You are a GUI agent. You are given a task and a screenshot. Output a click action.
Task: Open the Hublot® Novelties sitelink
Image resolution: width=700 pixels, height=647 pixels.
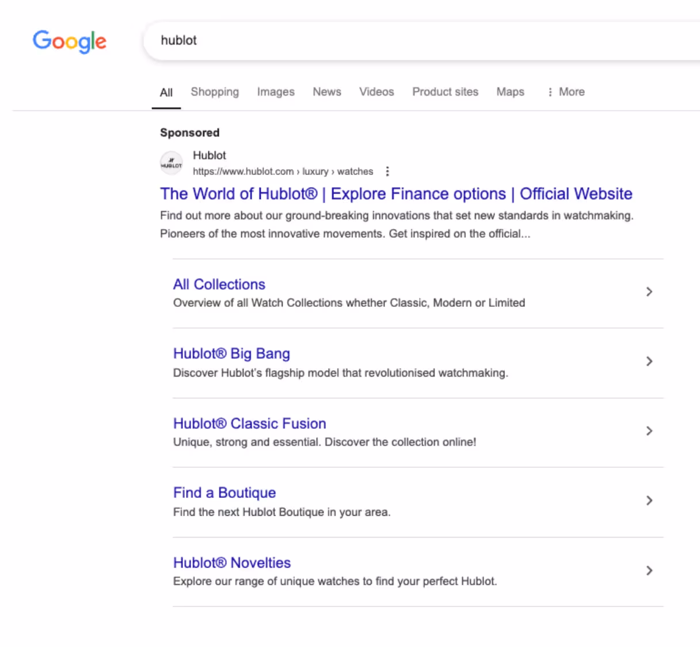[x=232, y=563]
